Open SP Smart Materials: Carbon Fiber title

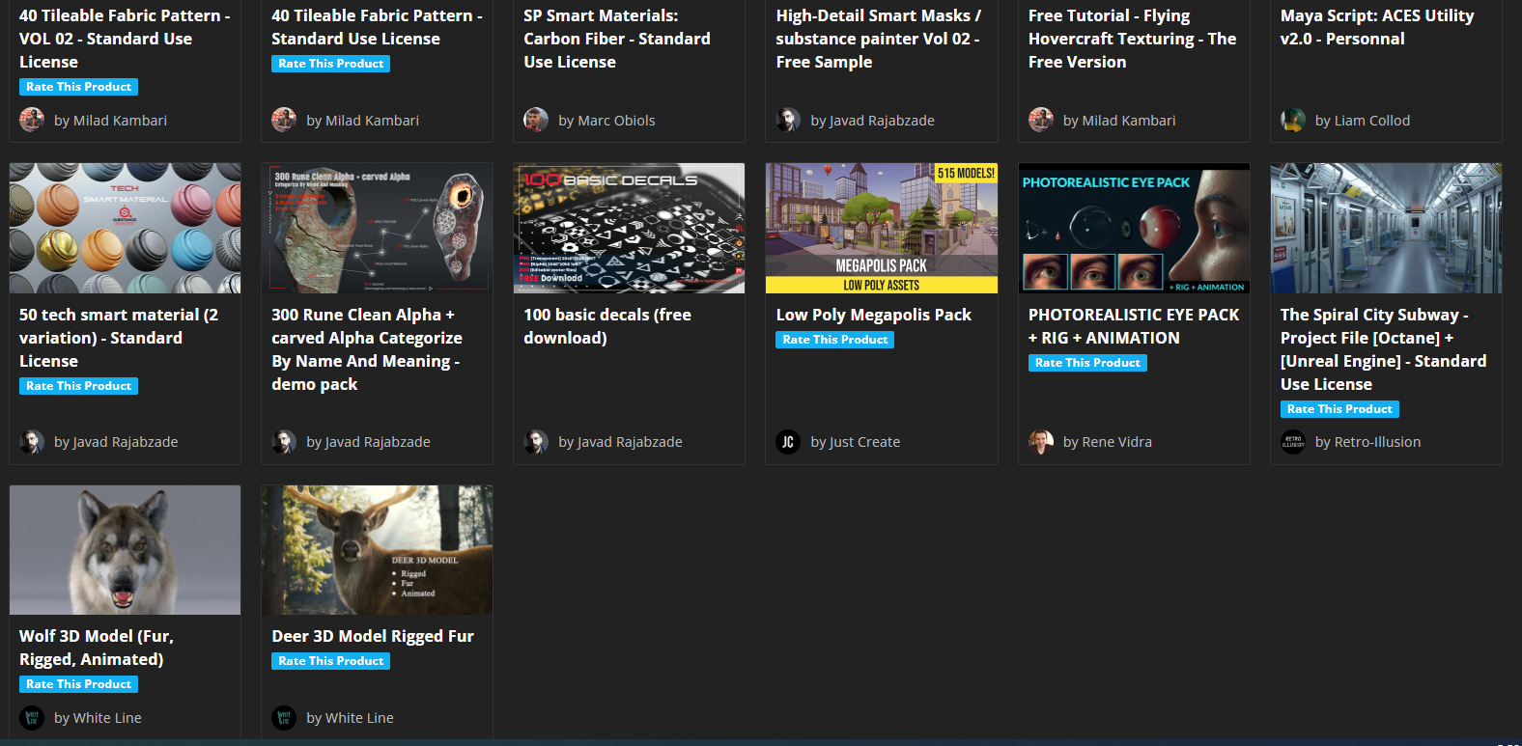point(616,39)
